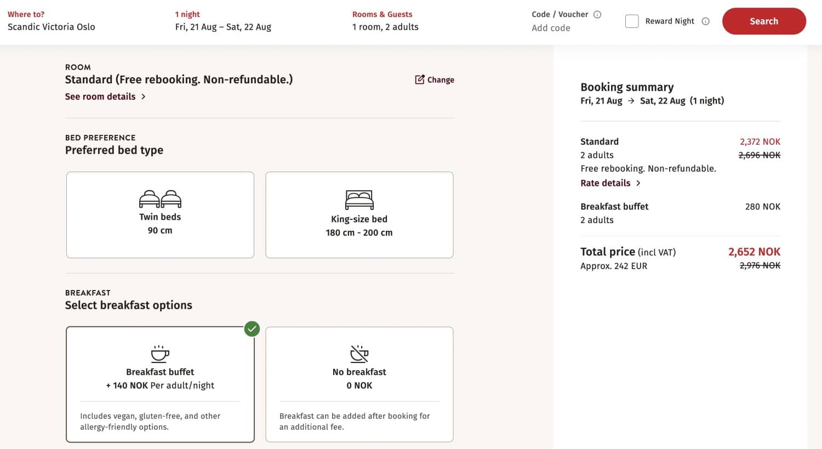Screen dimensions: 822x449
Task: Click the Select breakfast options heading
Action: coord(129,305)
